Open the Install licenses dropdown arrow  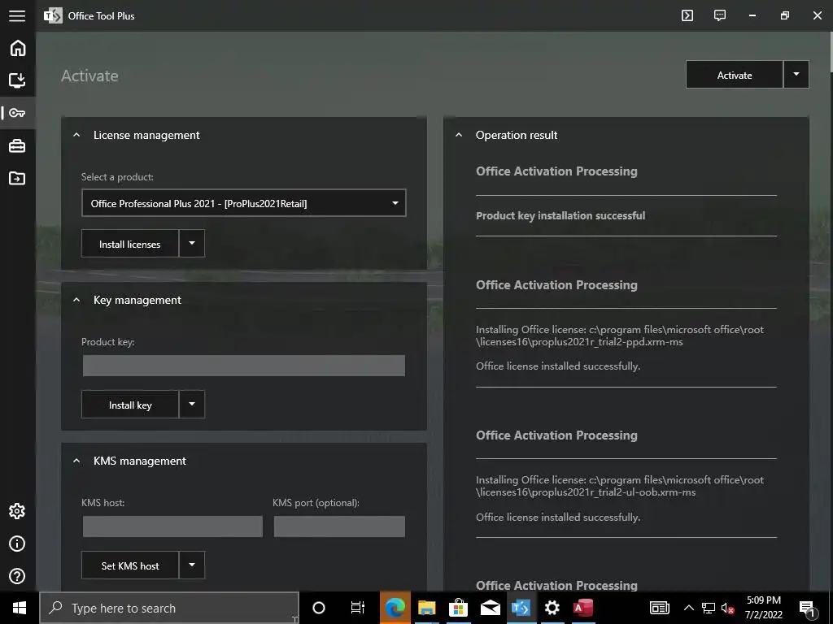tap(192, 244)
